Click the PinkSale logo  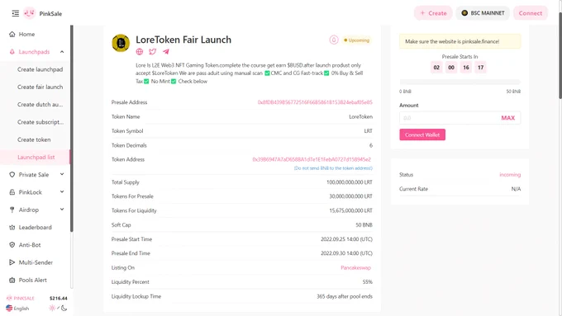29,13
